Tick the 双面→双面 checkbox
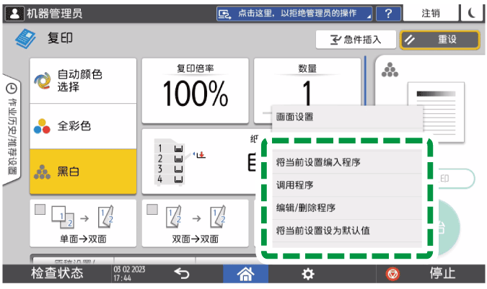The height and width of the screenshot is (289, 487). click(152, 209)
